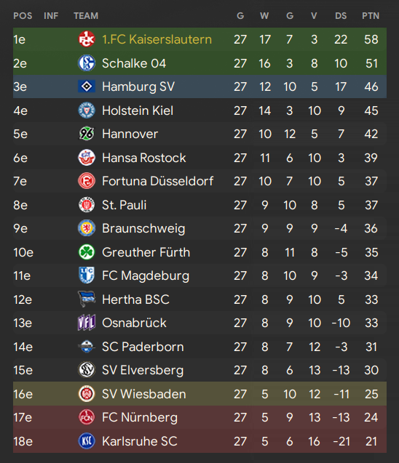Screen dimensions: 399x463
Task: Open the Holstein Kiel team name
Action: click(138, 110)
